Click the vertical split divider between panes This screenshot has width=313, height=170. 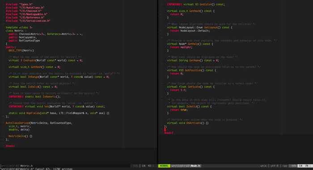point(157,82)
